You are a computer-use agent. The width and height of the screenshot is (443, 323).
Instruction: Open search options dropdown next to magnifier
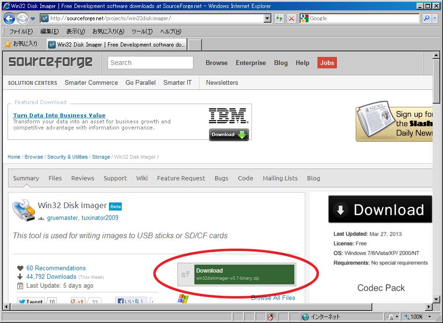coord(435,18)
